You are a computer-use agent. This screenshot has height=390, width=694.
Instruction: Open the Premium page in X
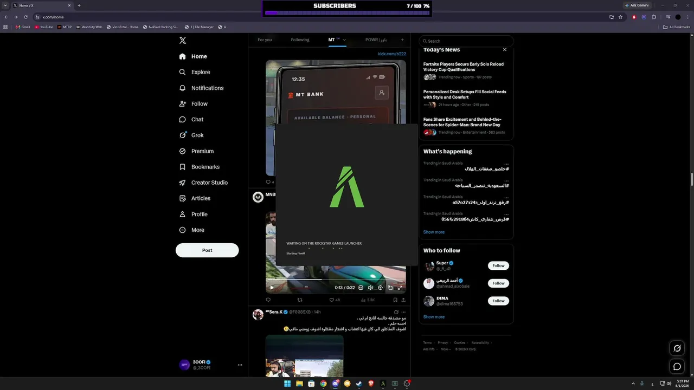tap(196, 151)
